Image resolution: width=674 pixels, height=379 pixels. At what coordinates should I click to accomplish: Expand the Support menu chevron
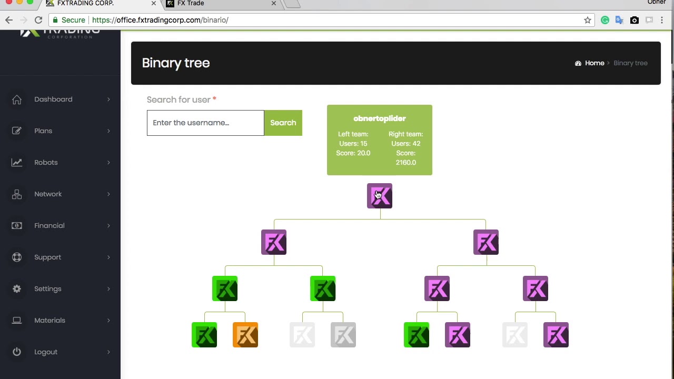coord(108,257)
